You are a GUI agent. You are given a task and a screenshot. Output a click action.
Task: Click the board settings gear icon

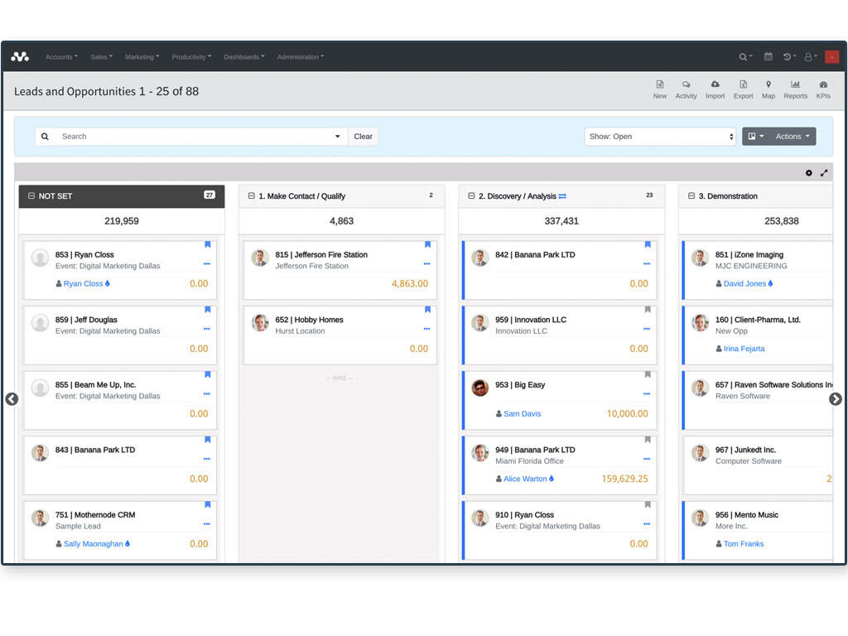click(x=809, y=173)
